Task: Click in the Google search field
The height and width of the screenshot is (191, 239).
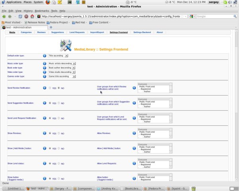Action: click(x=215, y=16)
